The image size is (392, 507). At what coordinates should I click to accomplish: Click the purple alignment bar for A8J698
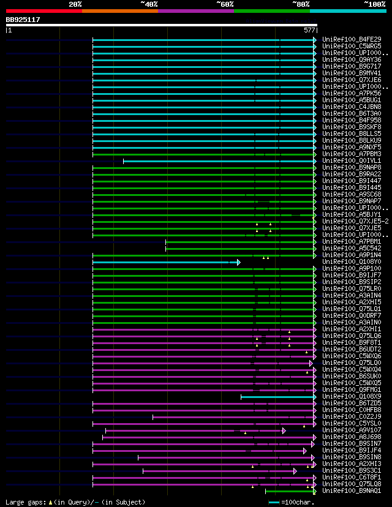coord(208,437)
